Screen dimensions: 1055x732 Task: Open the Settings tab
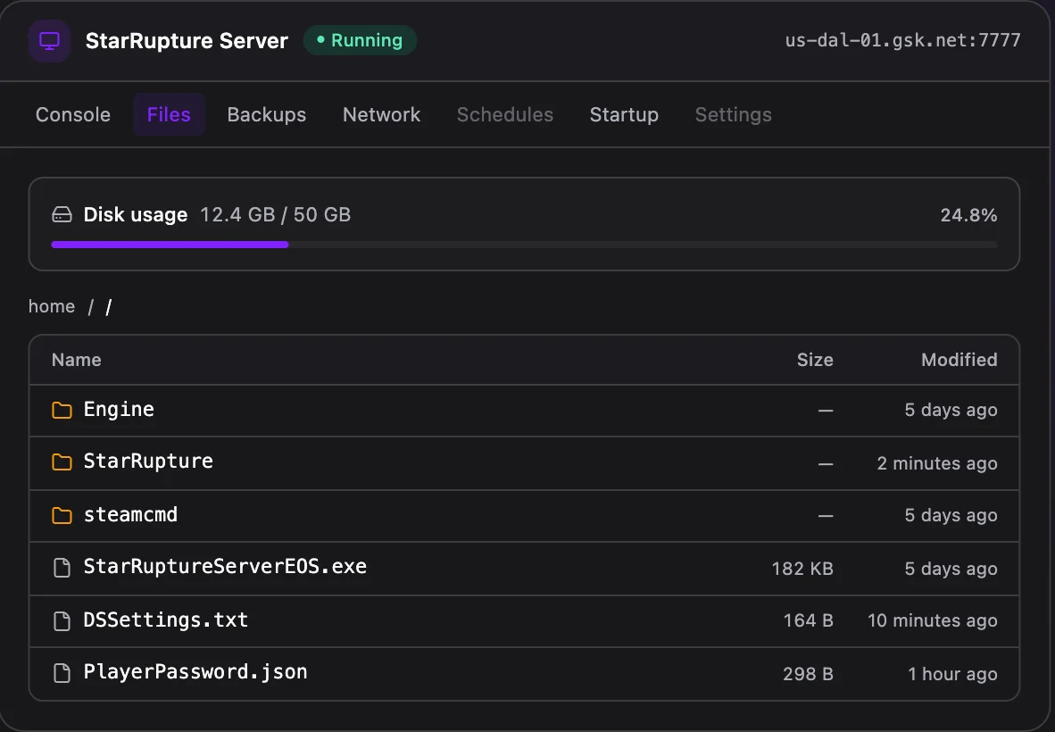pyautogui.click(x=733, y=114)
